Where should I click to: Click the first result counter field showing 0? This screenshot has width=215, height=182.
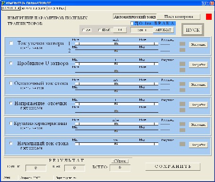click(x=36, y=168)
